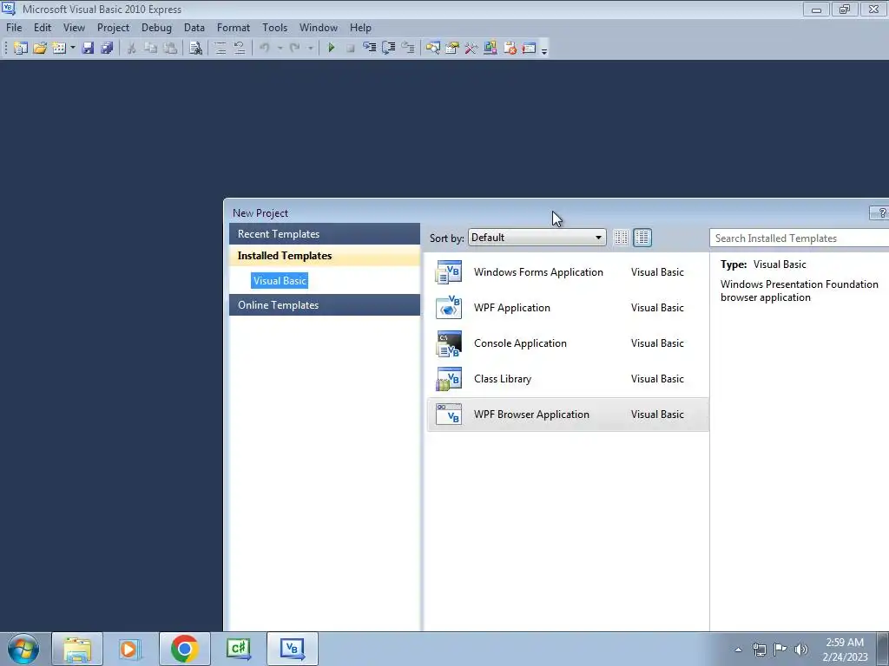The image size is (889, 666).
Task: Open the Undo history dropdown arrow
Action: tap(280, 49)
